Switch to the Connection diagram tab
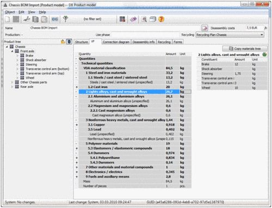 [x=116, y=42]
